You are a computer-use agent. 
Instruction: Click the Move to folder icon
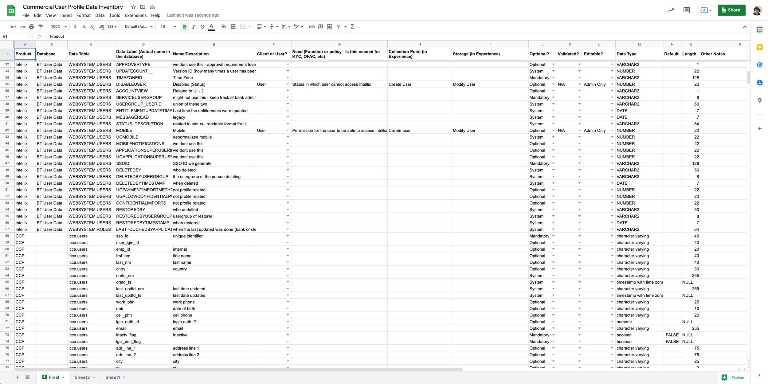143,7
